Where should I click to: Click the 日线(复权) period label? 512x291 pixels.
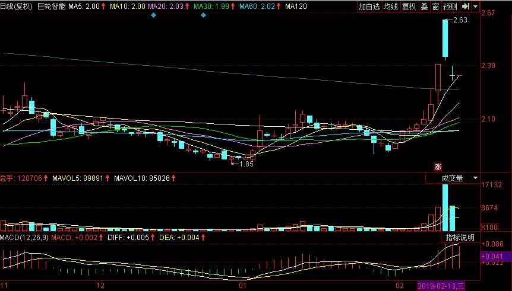coord(16,6)
